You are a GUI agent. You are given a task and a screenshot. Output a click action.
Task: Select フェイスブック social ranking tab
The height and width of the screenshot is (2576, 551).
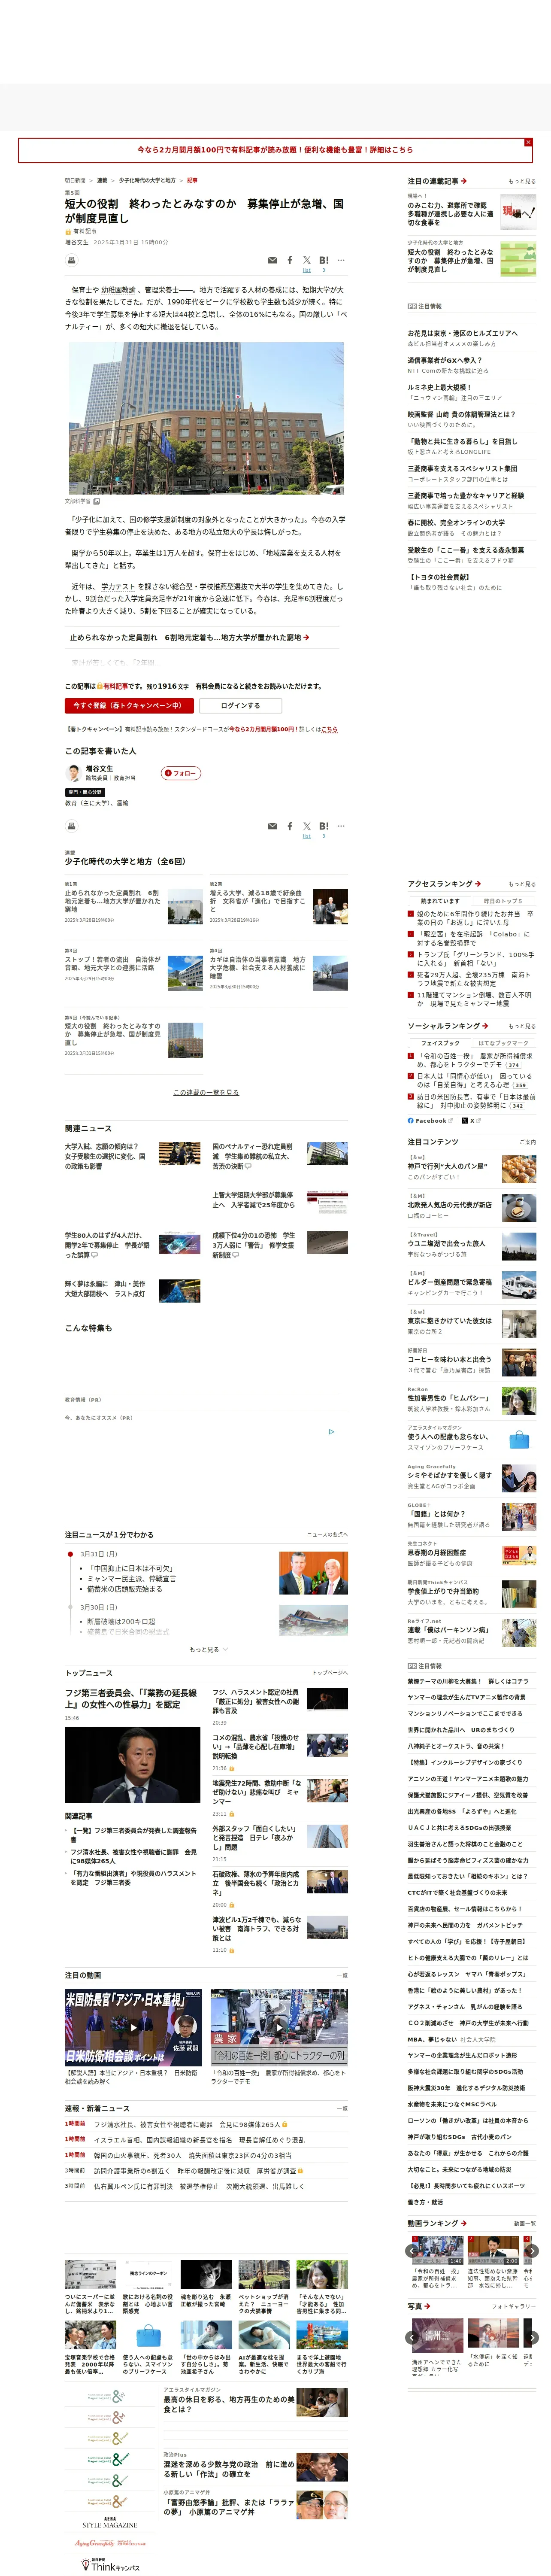(440, 1043)
